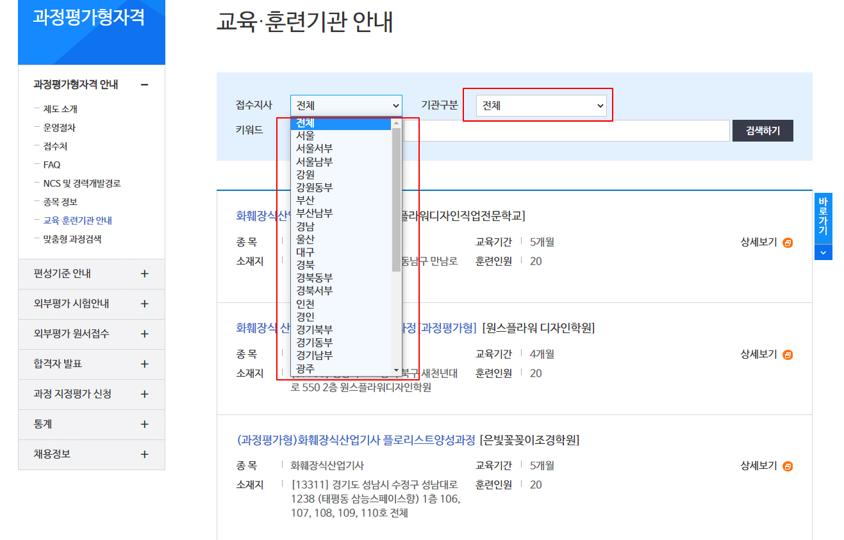Click inside the 키워드 input field

tap(570, 130)
